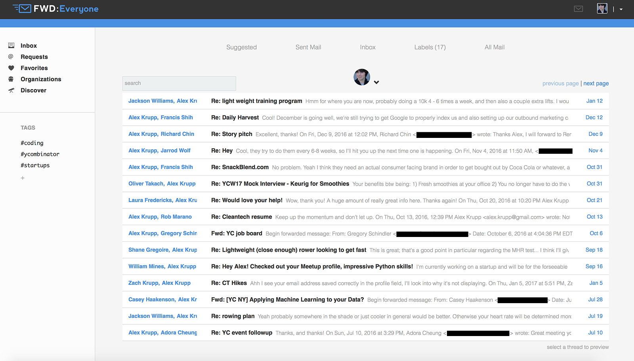Click the search input field
The height and width of the screenshot is (361, 634).
click(x=179, y=83)
